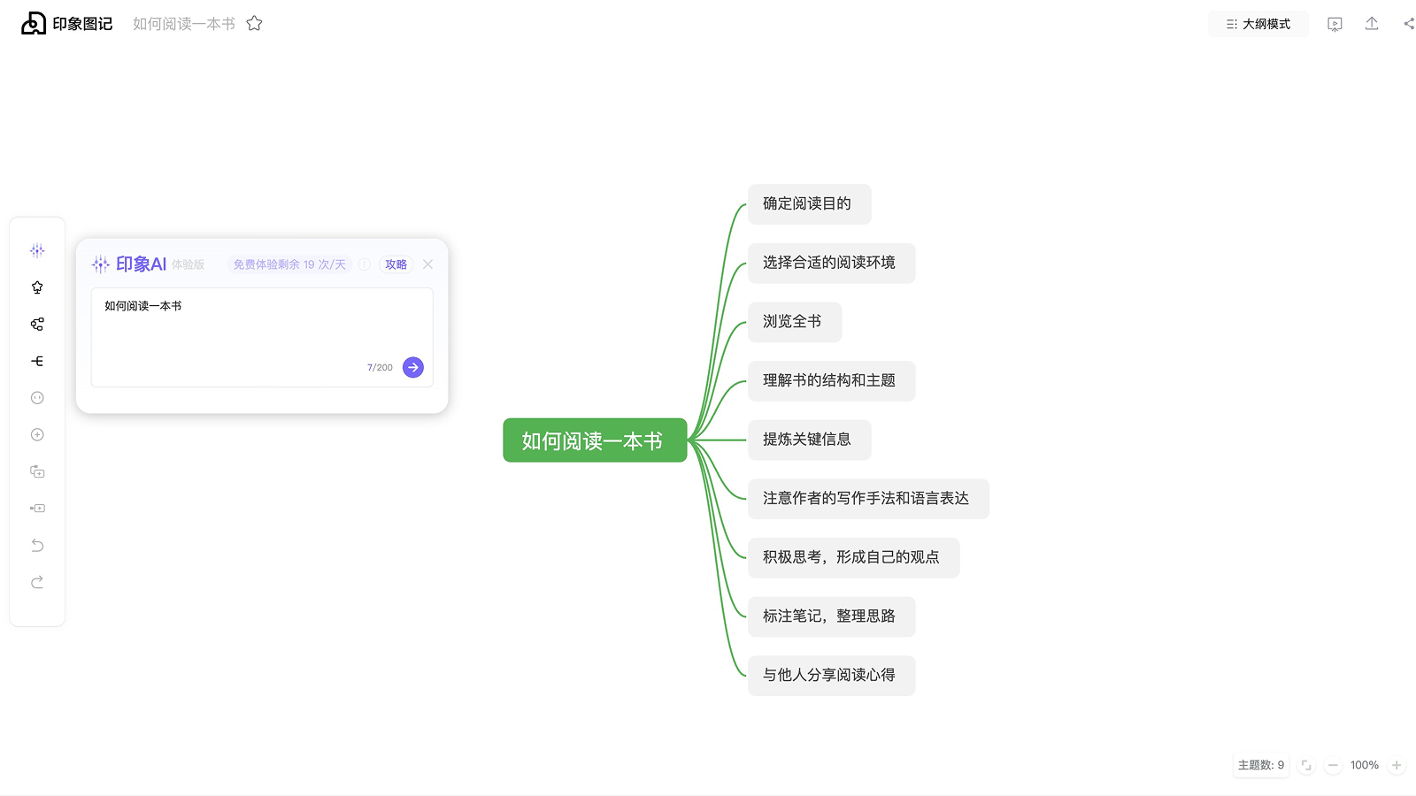Select the central node 如何阅读一本书
The height and width of the screenshot is (796, 1416).
pyautogui.click(x=594, y=440)
